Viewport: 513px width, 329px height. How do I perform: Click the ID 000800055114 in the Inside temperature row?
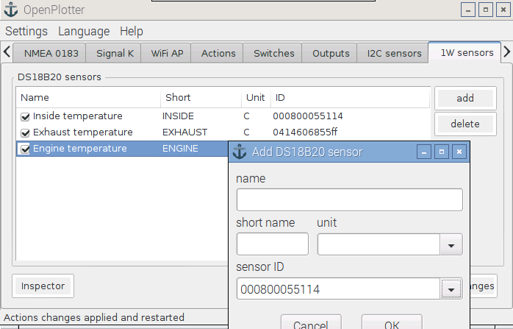pos(308,116)
